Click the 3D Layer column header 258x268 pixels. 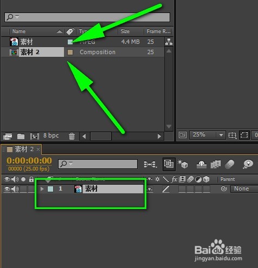[206, 179]
